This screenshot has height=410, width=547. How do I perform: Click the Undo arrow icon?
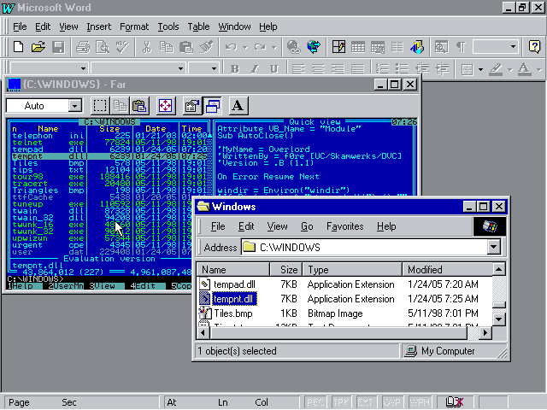[x=231, y=46]
